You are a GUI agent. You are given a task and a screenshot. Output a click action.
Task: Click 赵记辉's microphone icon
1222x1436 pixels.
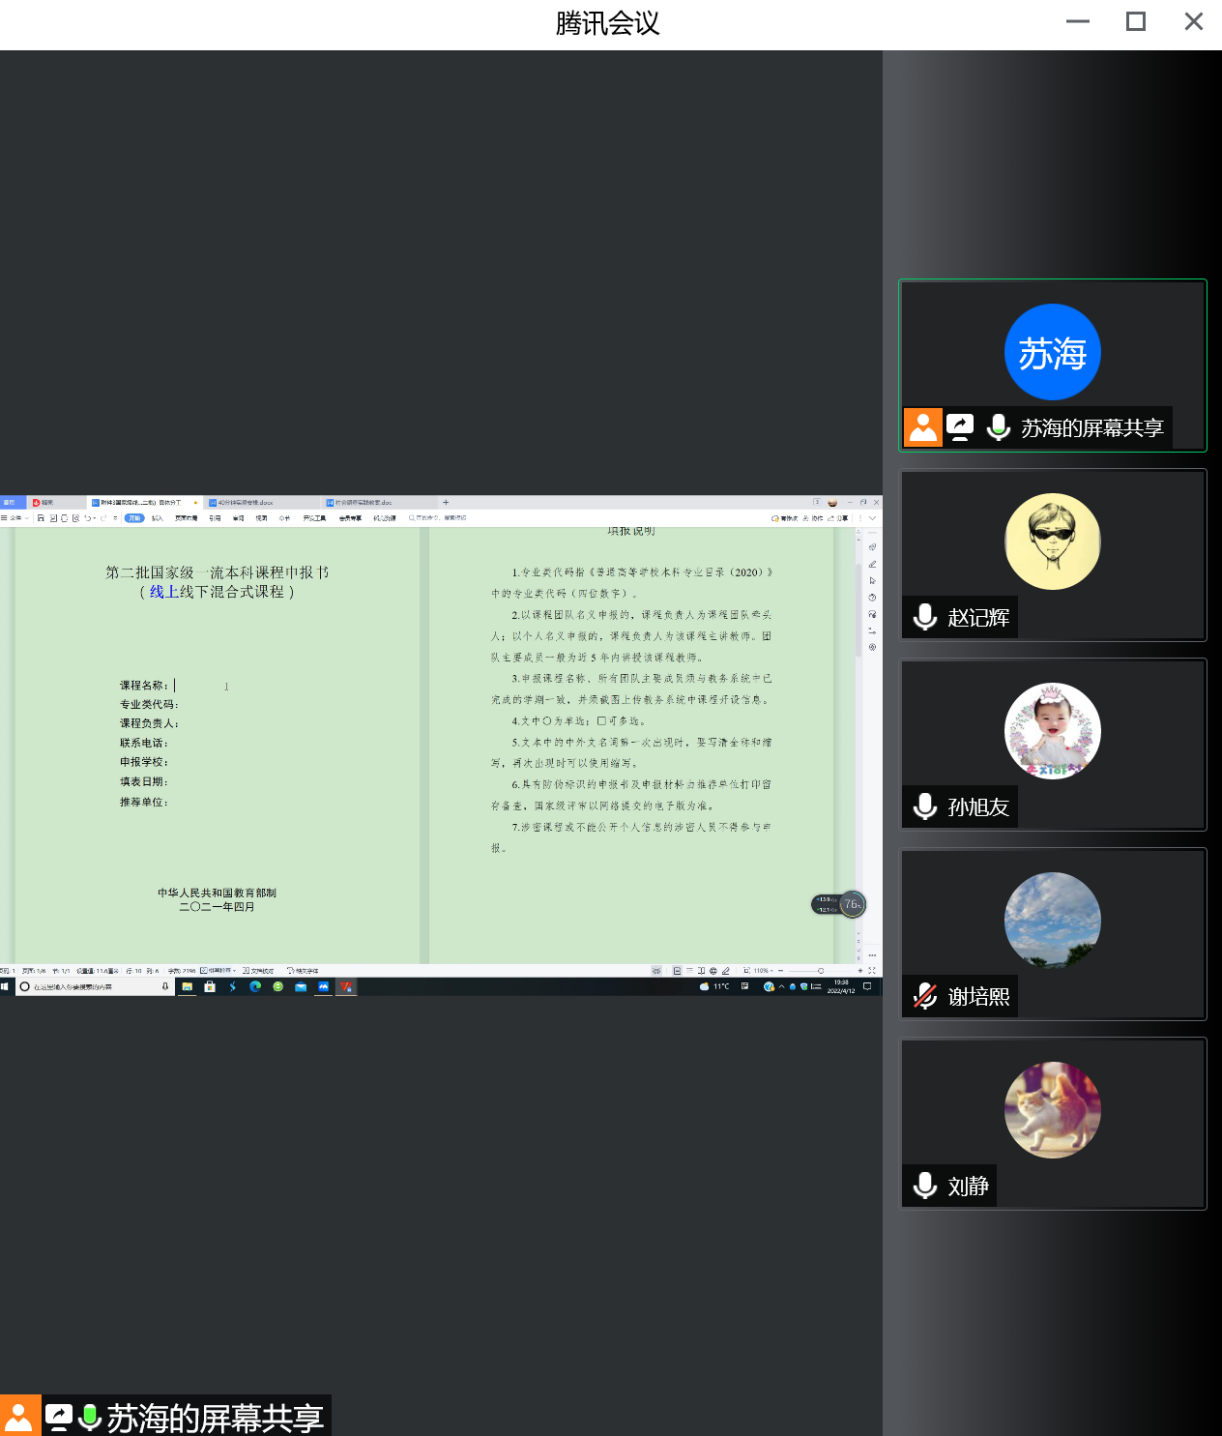tap(925, 617)
